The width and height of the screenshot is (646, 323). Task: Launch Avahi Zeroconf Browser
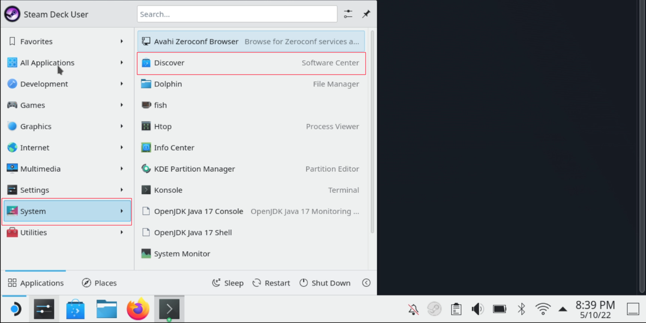click(x=251, y=42)
